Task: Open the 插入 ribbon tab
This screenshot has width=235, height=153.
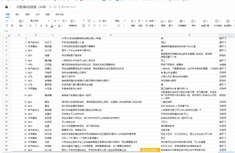Action: (18, 14)
